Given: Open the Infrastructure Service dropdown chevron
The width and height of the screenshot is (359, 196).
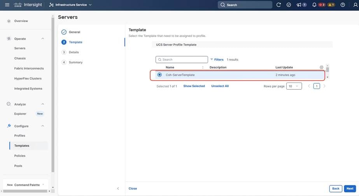Looking at the screenshot, I should (90, 5).
